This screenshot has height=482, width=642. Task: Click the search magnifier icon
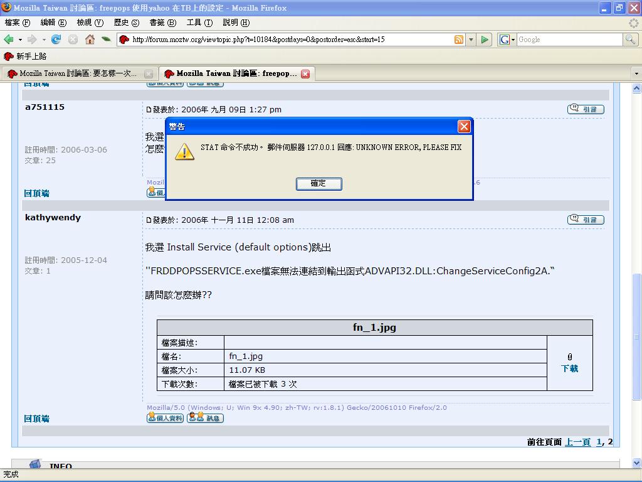[630, 40]
